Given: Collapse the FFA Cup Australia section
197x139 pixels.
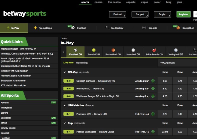Looking at the screenshot, I should (65, 72).
